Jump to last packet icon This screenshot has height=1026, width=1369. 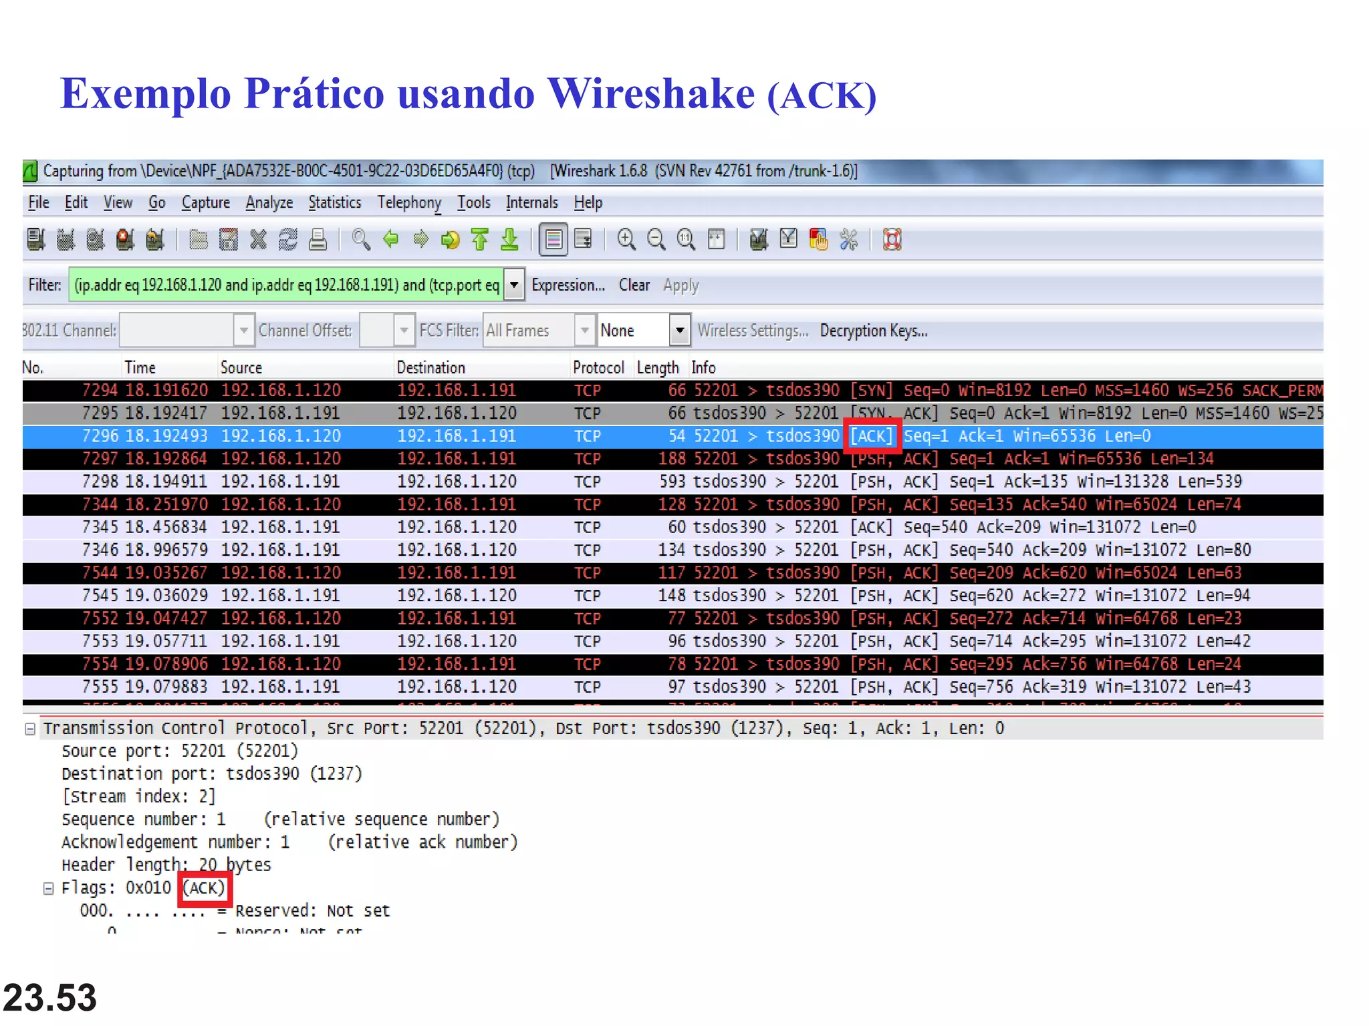tap(509, 239)
